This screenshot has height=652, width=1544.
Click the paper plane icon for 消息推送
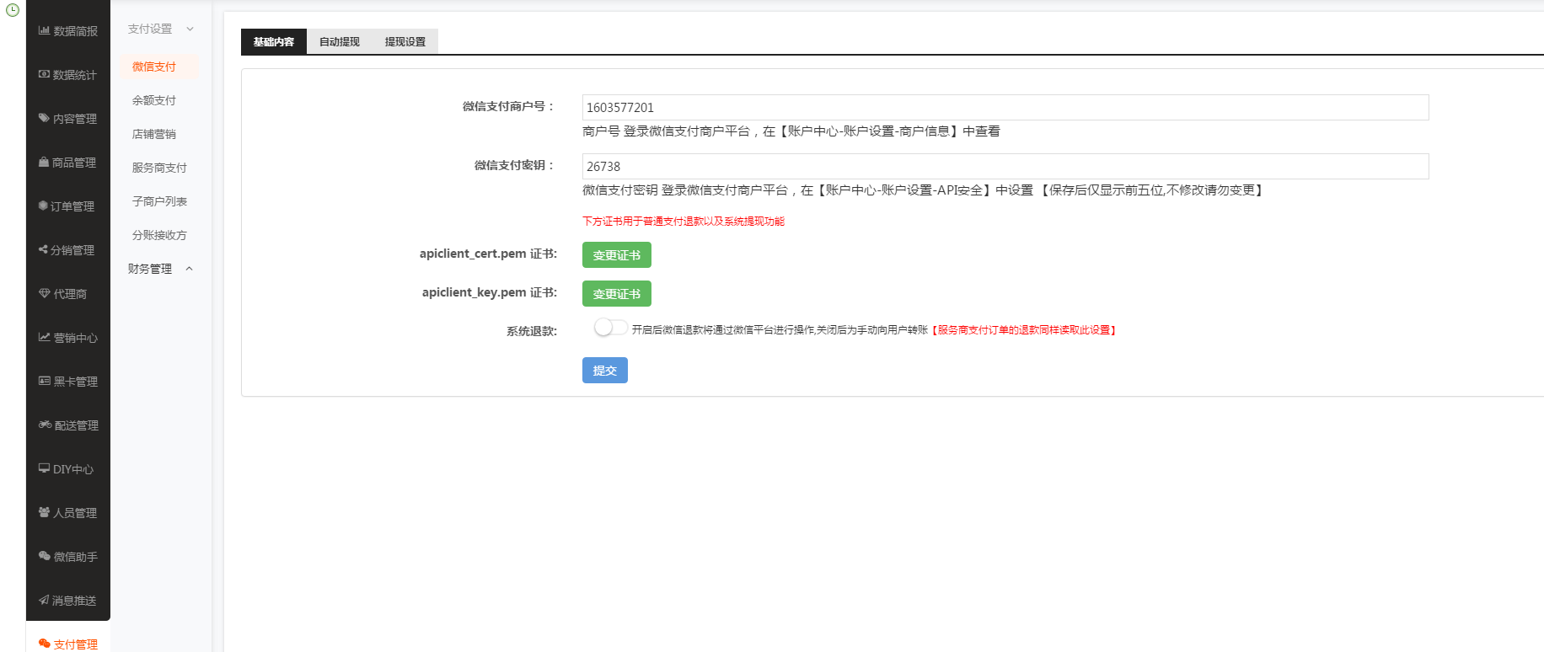[x=44, y=600]
